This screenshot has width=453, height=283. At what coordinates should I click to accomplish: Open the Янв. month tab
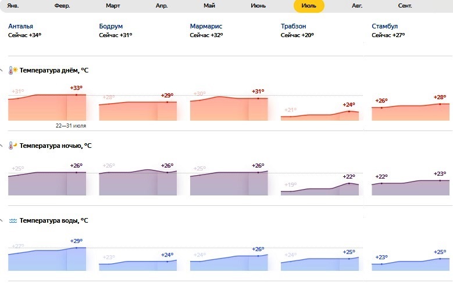click(13, 6)
